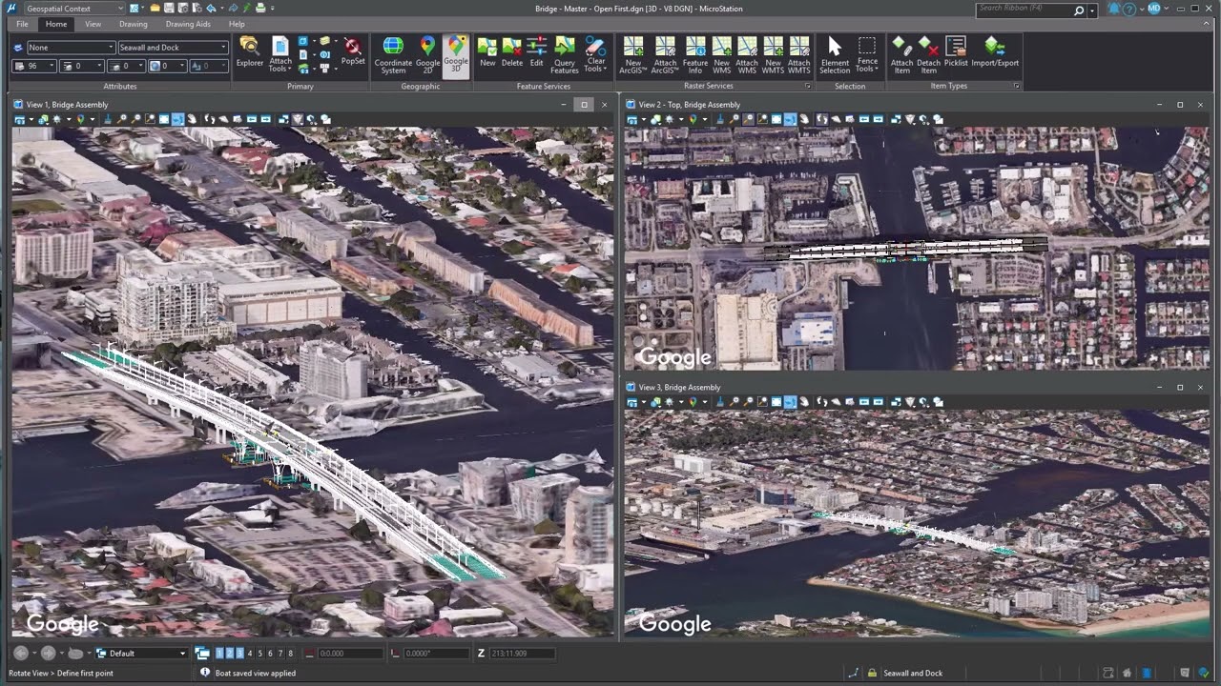Viewport: 1221px width, 686px height.
Task: Toggle view 8 button in view groups
Action: [291, 654]
